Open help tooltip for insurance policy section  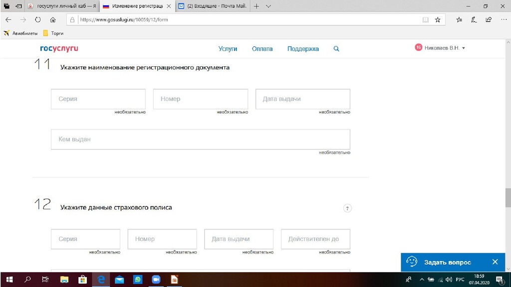347,208
